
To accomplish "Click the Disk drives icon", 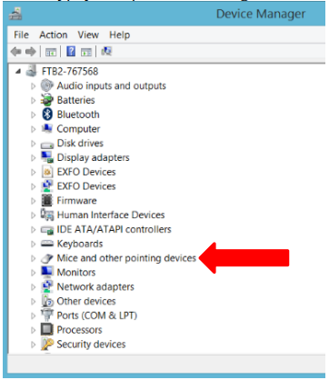I will pos(47,145).
